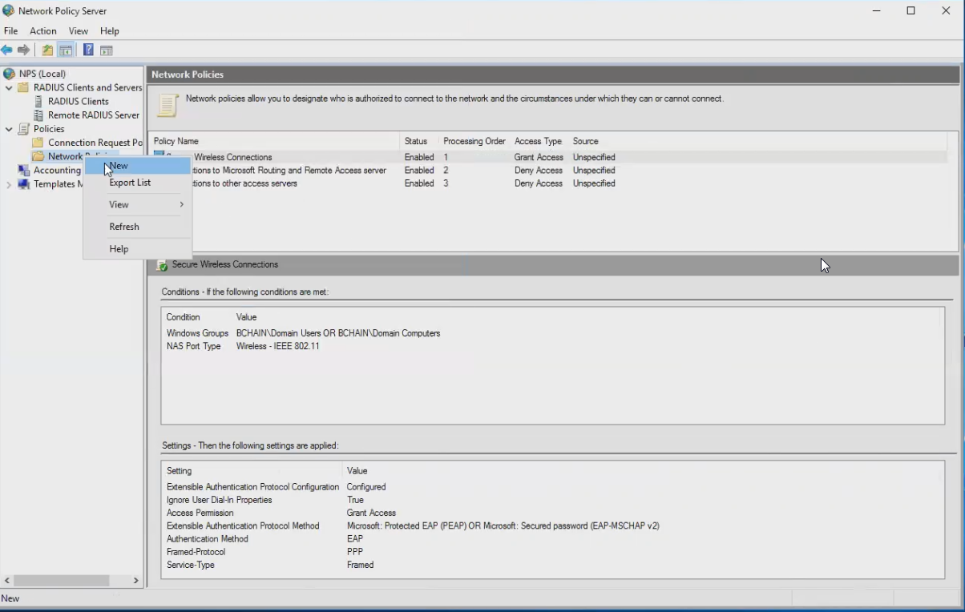
Task: Click Refresh in the context menu
Action: tap(124, 227)
